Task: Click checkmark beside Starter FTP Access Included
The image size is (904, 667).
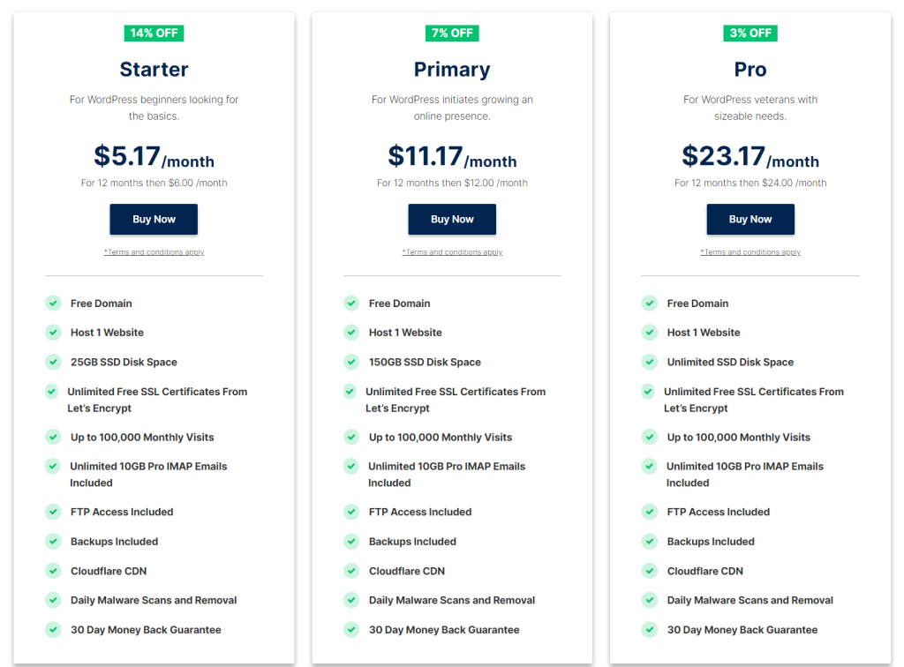Action: coord(53,512)
